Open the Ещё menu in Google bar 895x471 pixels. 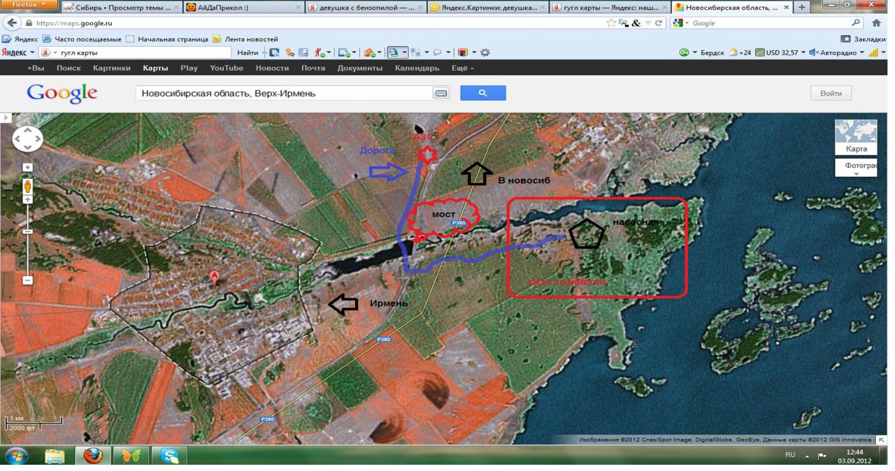pos(462,68)
